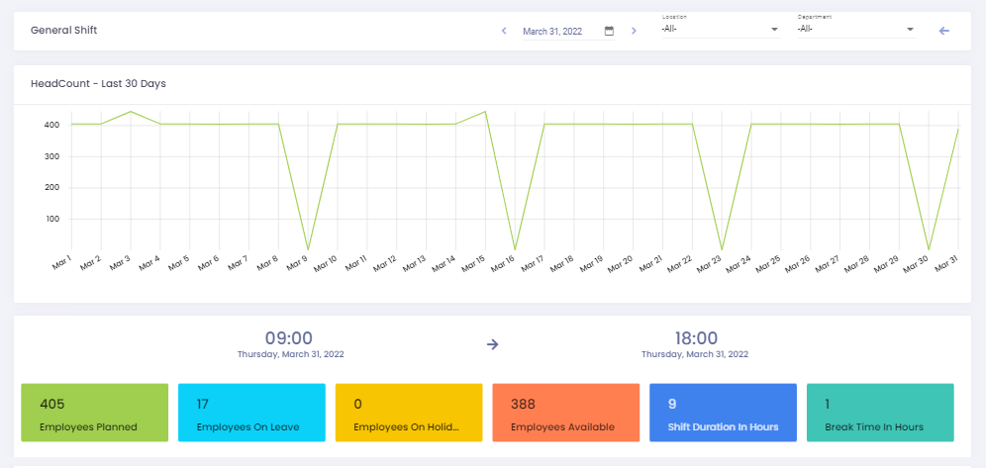Viewport: 986px width, 468px height.
Task: Open the calendar picker icon
Action: 609,31
